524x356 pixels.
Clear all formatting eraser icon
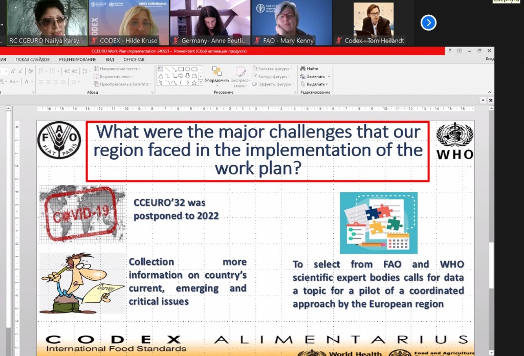click(30, 71)
